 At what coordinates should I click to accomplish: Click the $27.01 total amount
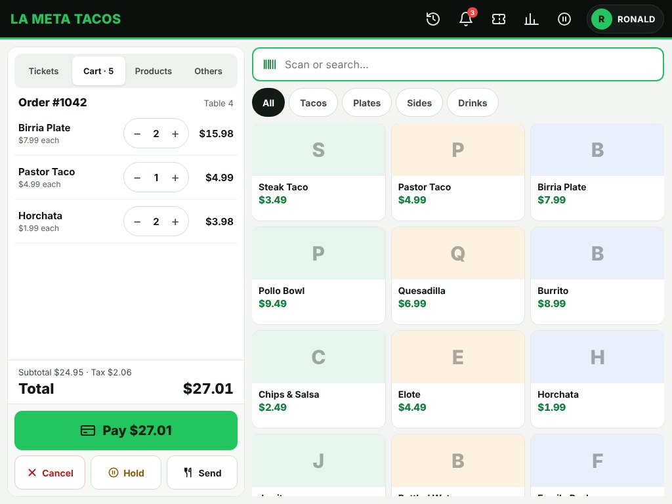click(x=208, y=388)
